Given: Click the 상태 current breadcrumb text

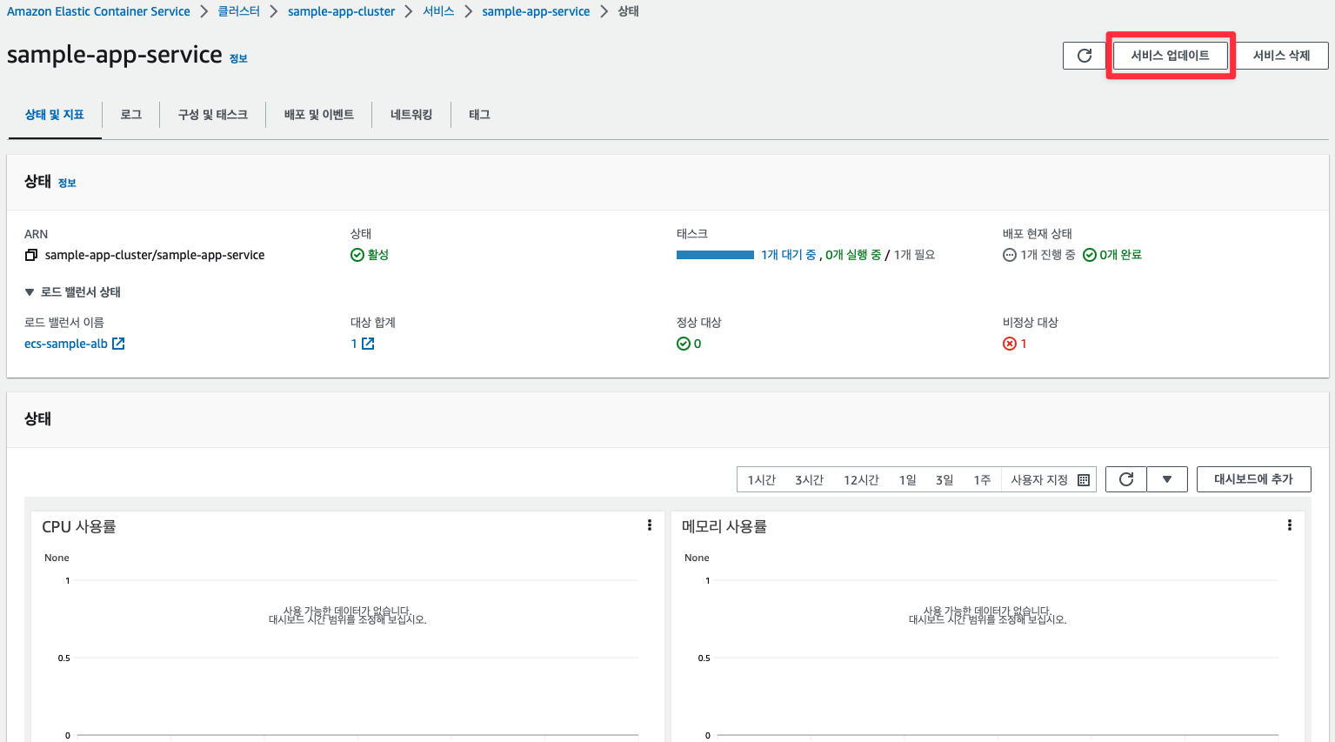Looking at the screenshot, I should coord(628,11).
